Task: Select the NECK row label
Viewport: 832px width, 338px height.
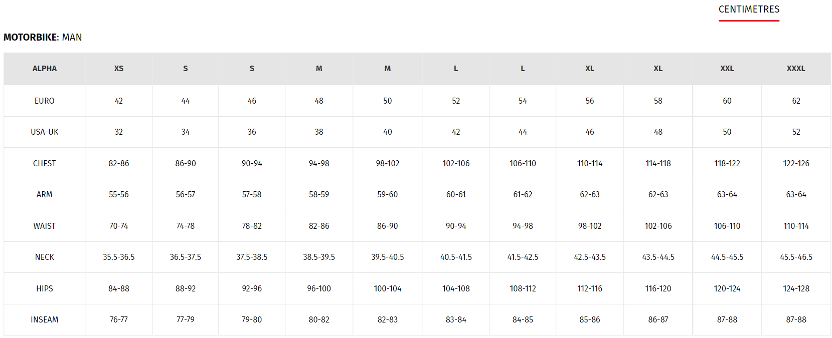Action: click(x=45, y=257)
